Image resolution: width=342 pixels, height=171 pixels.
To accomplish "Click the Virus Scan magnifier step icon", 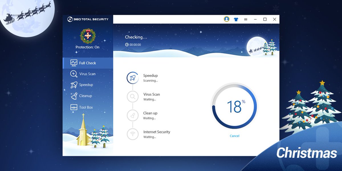I will [x=133, y=97].
